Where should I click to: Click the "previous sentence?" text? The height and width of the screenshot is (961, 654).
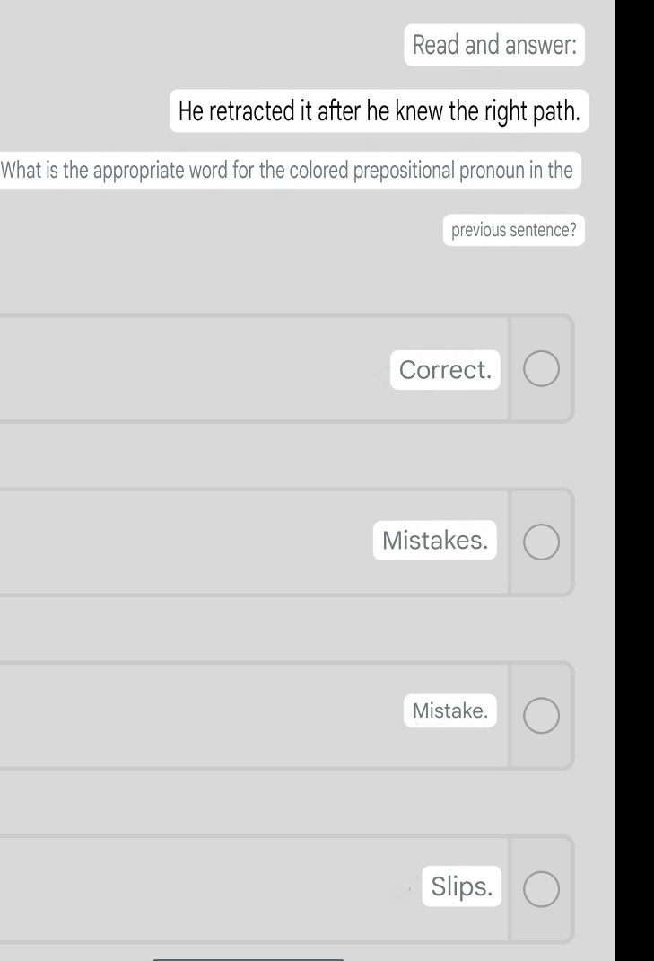[513, 230]
